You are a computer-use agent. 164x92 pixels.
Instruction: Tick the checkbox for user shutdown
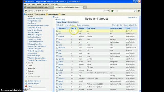57,48
